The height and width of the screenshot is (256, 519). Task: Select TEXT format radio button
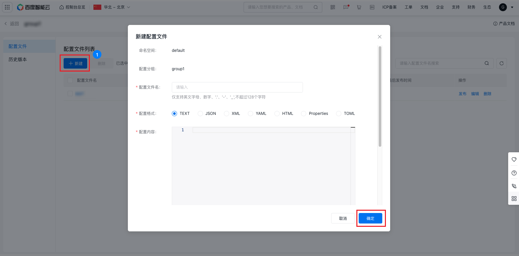pos(174,114)
